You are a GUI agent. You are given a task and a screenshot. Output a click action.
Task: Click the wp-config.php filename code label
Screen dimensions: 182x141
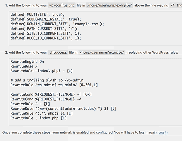tap(62, 5)
